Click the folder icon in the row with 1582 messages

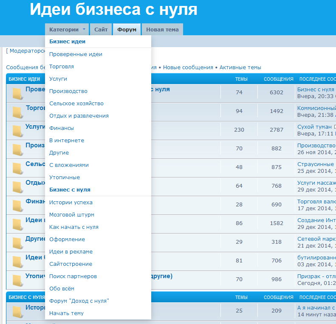click(17, 224)
